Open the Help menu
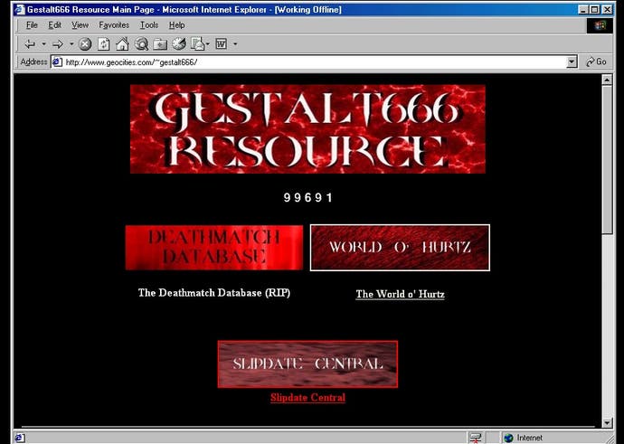Viewport: 624px width, 444px height. click(x=176, y=25)
